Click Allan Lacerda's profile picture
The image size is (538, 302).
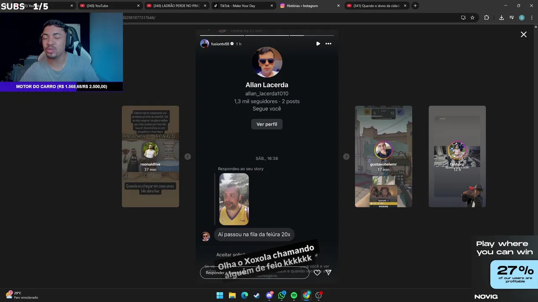267,62
